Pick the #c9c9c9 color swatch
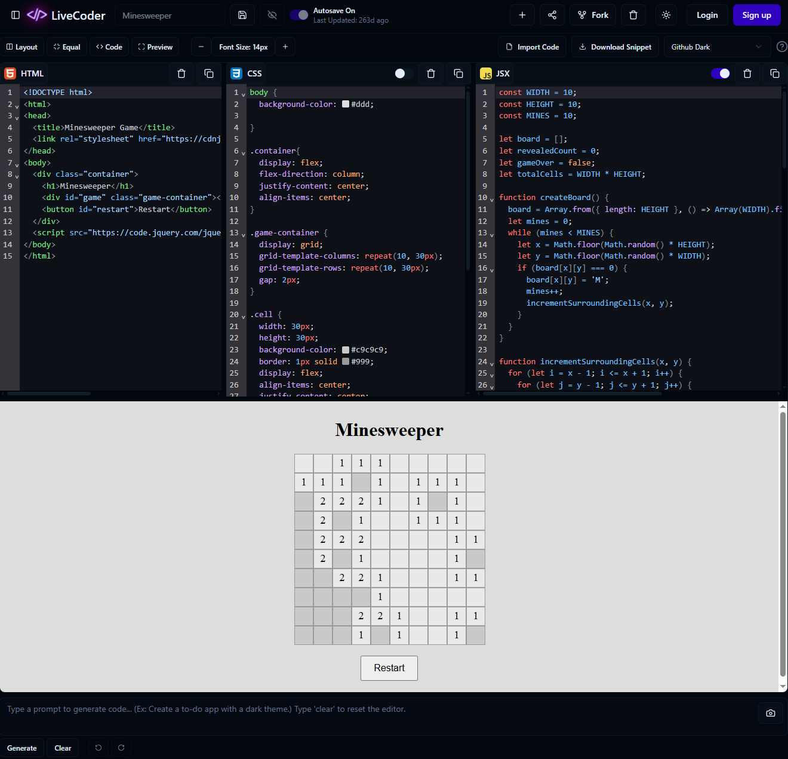The image size is (788, 759). tap(346, 349)
